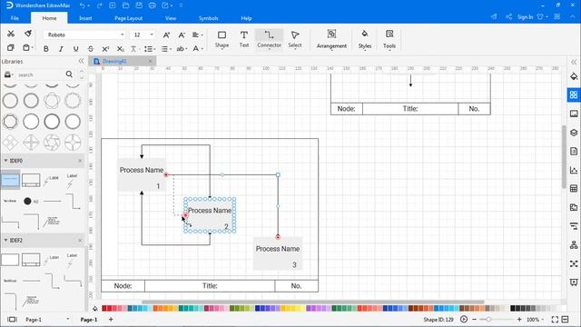
Task: Switch to the Insert tab
Action: point(85,18)
